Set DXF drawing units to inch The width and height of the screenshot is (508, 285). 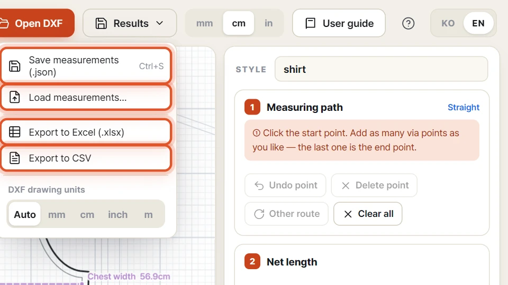117,214
